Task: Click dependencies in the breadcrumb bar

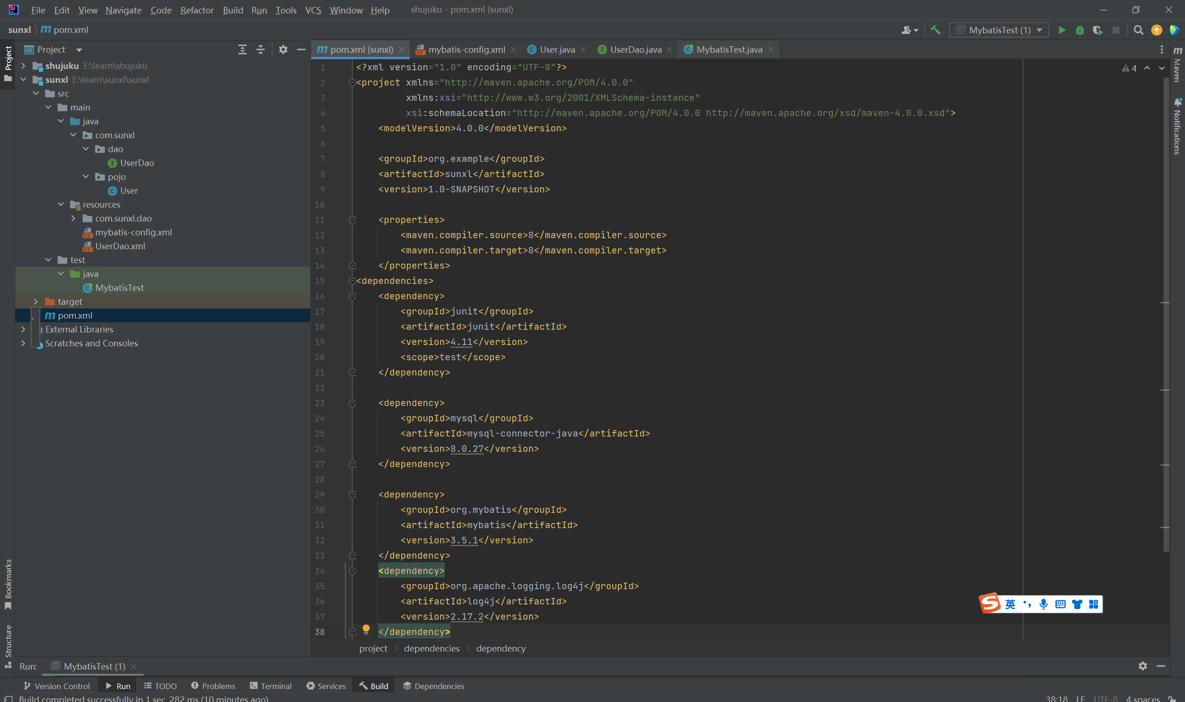Action: [431, 648]
